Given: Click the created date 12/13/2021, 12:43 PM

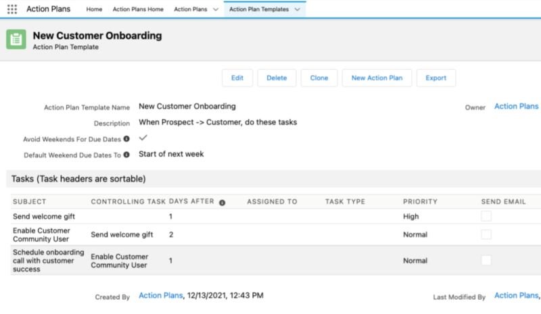Looking at the screenshot, I should 225,295.
